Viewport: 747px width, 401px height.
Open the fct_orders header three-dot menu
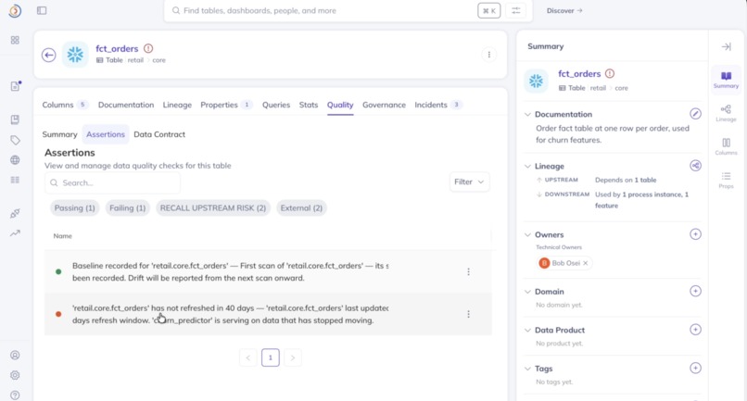(x=488, y=55)
